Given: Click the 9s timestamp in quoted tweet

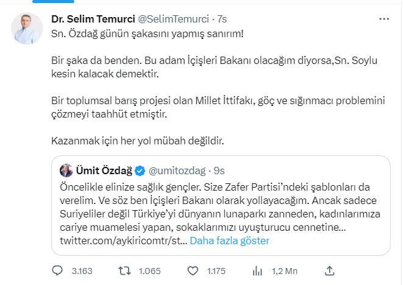Looking at the screenshot, I should pos(218,170).
